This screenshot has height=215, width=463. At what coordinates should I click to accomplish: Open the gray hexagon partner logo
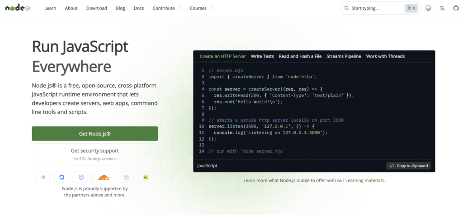(x=126, y=177)
